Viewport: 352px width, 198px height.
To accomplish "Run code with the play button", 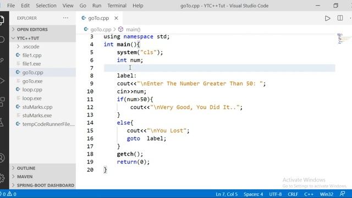I will (x=328, y=18).
